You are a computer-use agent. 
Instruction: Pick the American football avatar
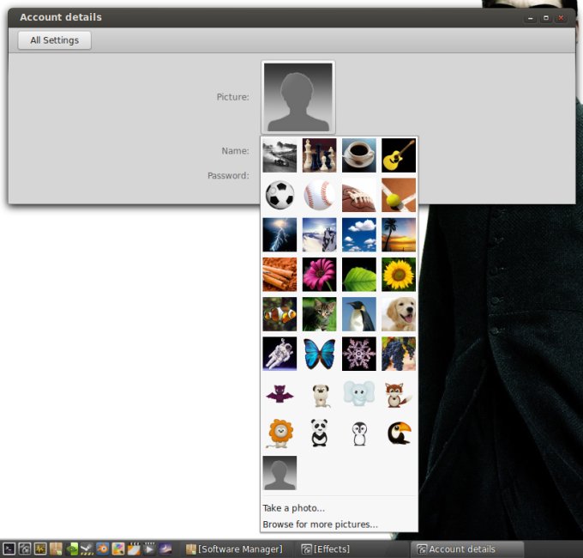[x=358, y=195]
